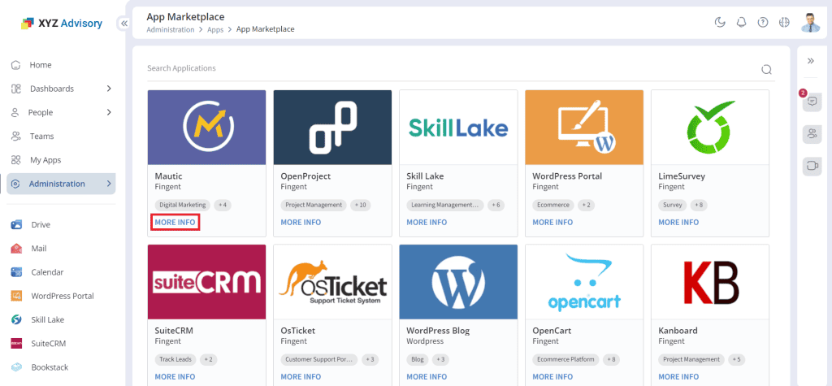Open Mail app icon in sidebar

point(16,249)
